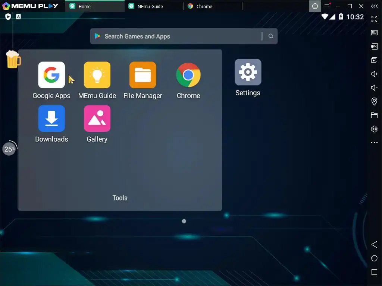382x286 pixels.
Task: Minimize the MEmu window
Action: point(338,6)
